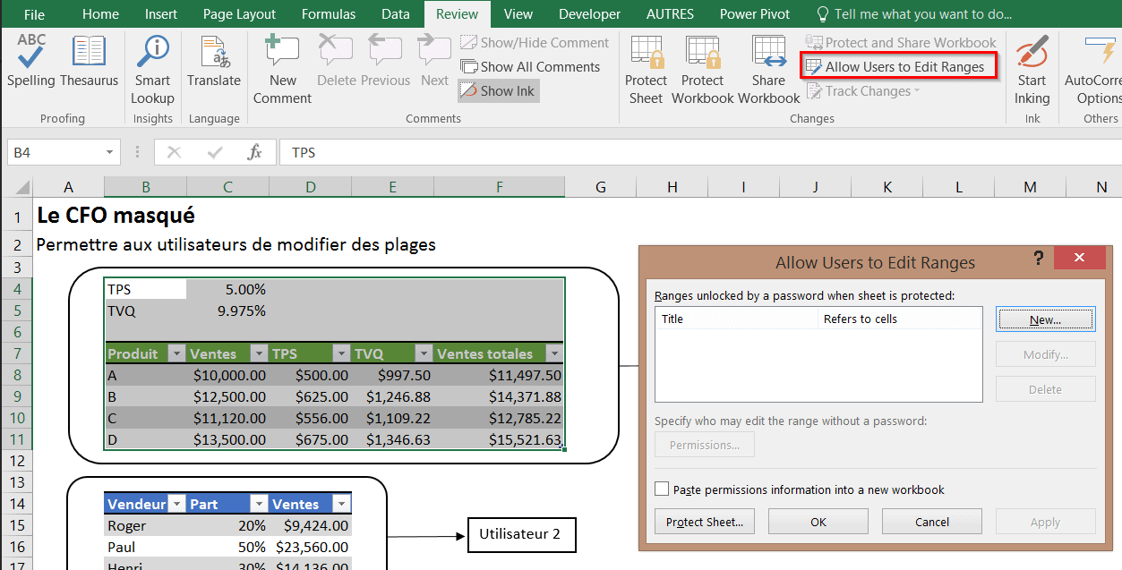Open the Vendeur column filter dropdown
This screenshot has height=570, width=1122.
tap(176, 504)
